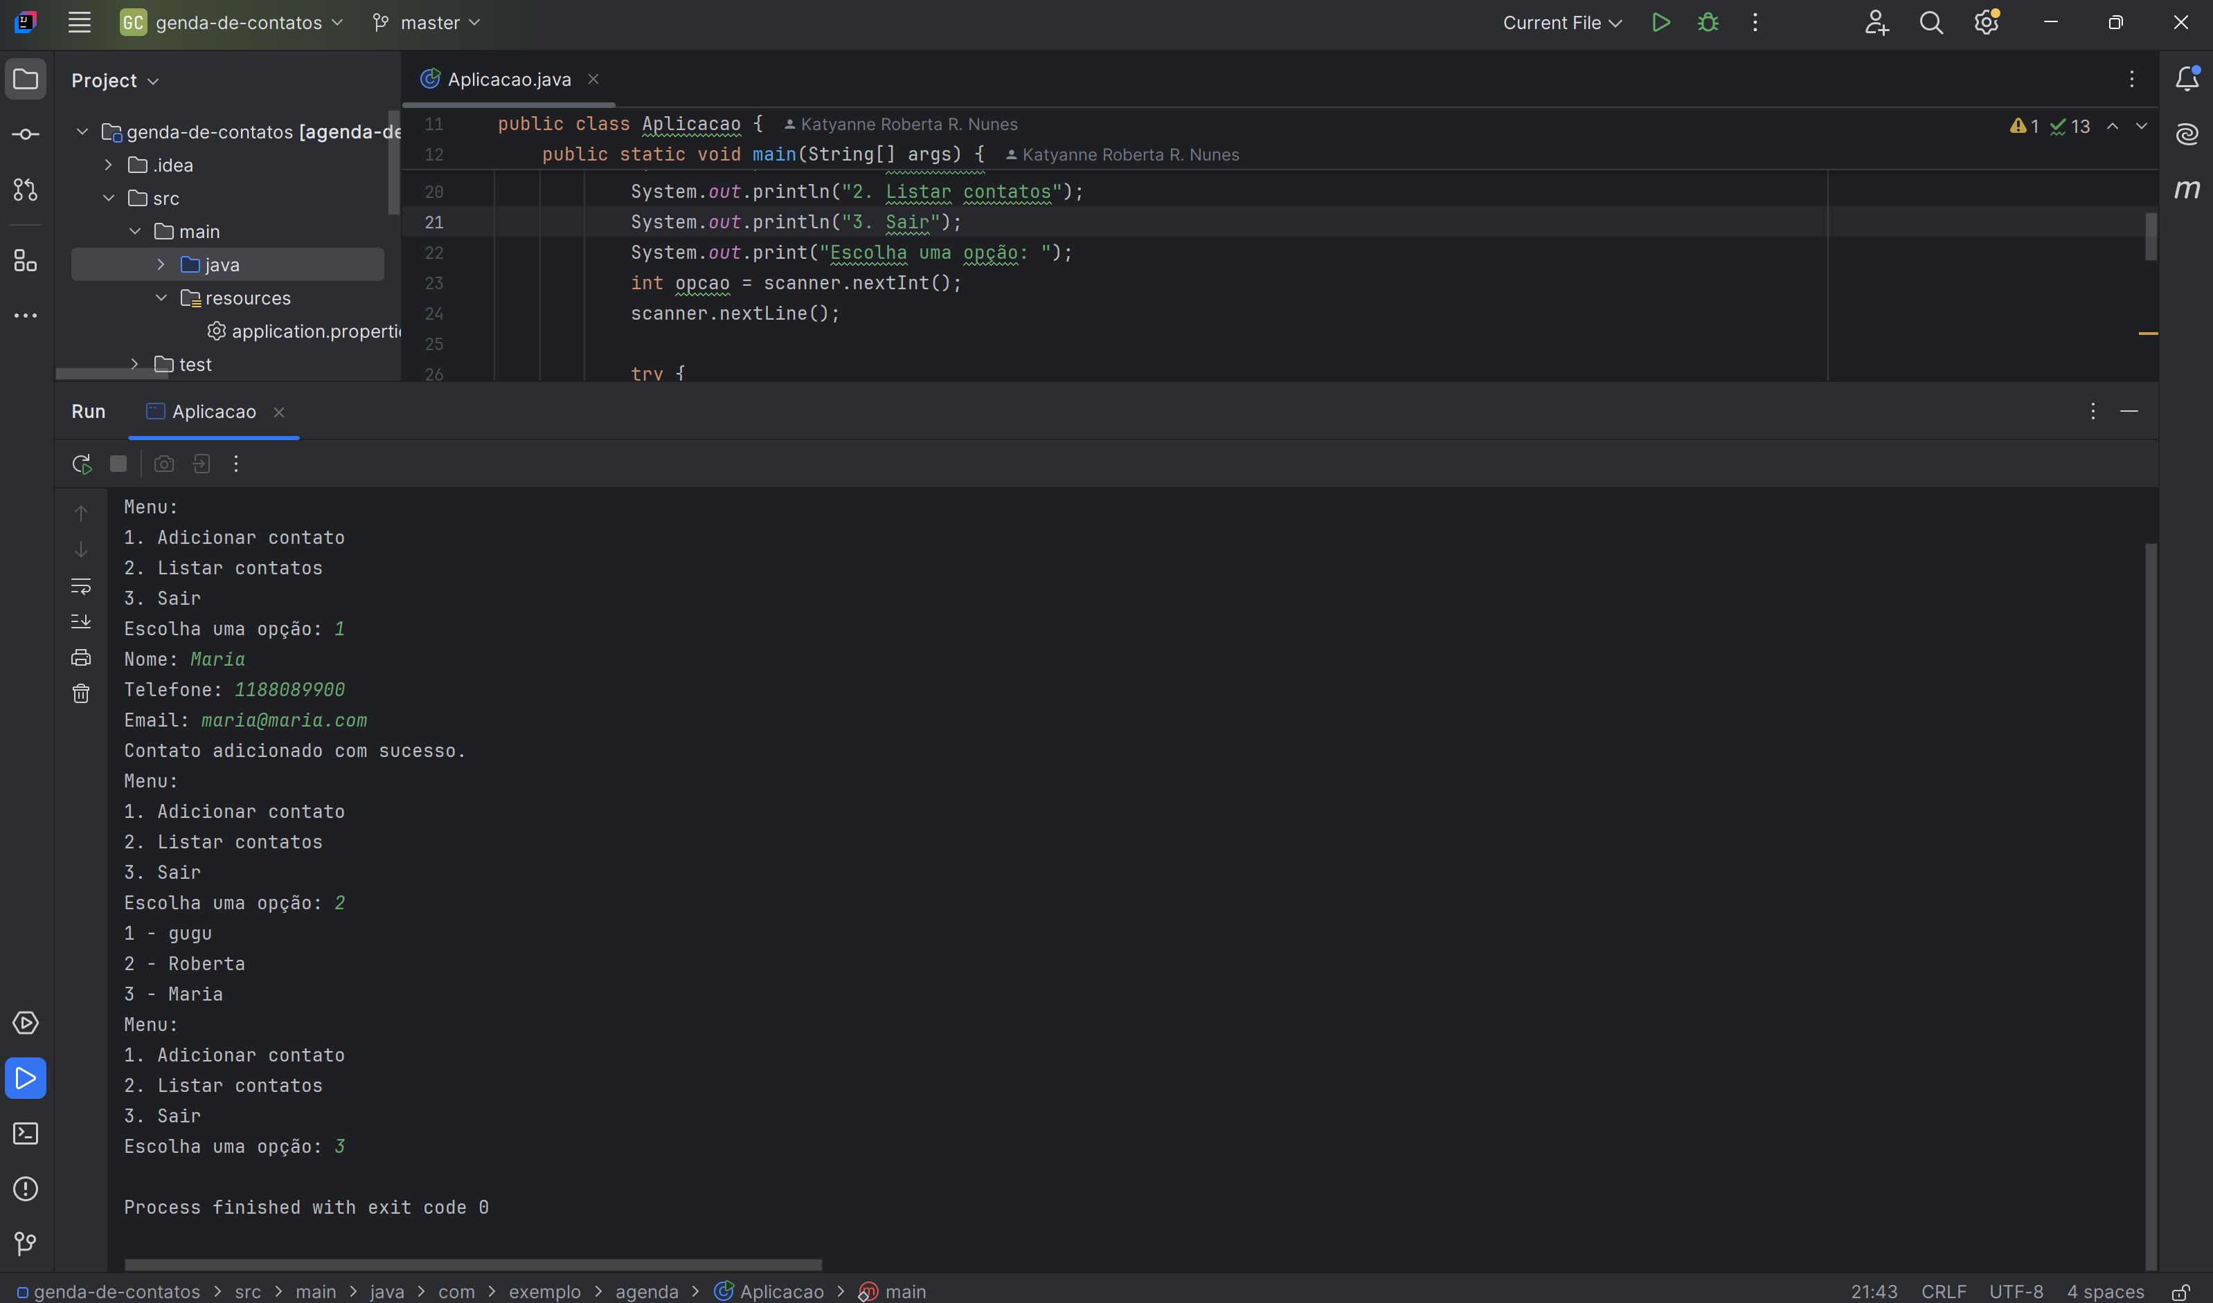This screenshot has width=2213, height=1303.
Task: Open Run toolbar more options
Action: tap(236, 464)
